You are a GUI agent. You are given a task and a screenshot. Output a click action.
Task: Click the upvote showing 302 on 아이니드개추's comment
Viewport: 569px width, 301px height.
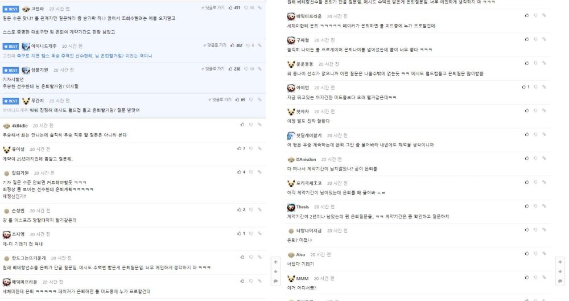tap(236, 46)
